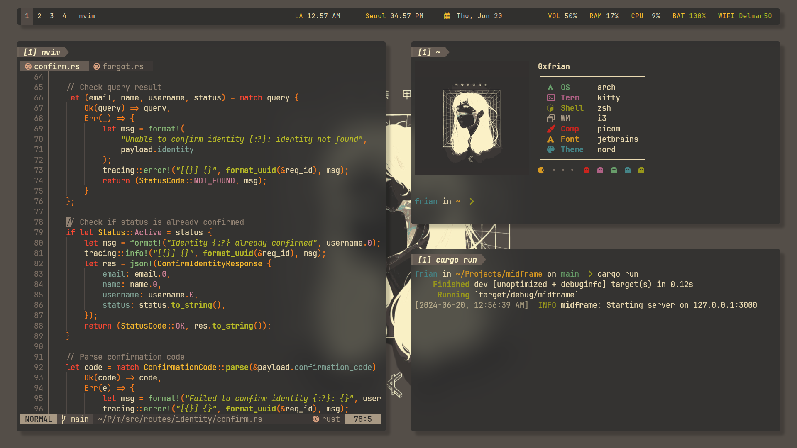Click the calendar icon in the top bar
797x448 pixels.
click(x=447, y=16)
